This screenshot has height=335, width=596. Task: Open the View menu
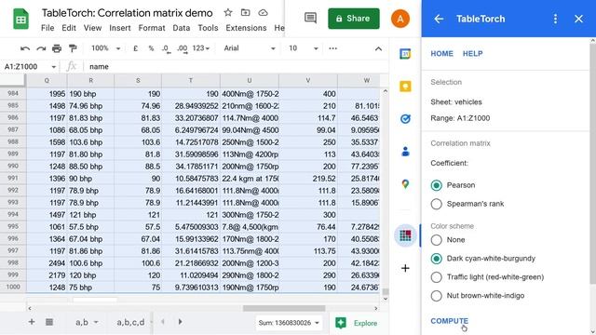[x=92, y=28]
